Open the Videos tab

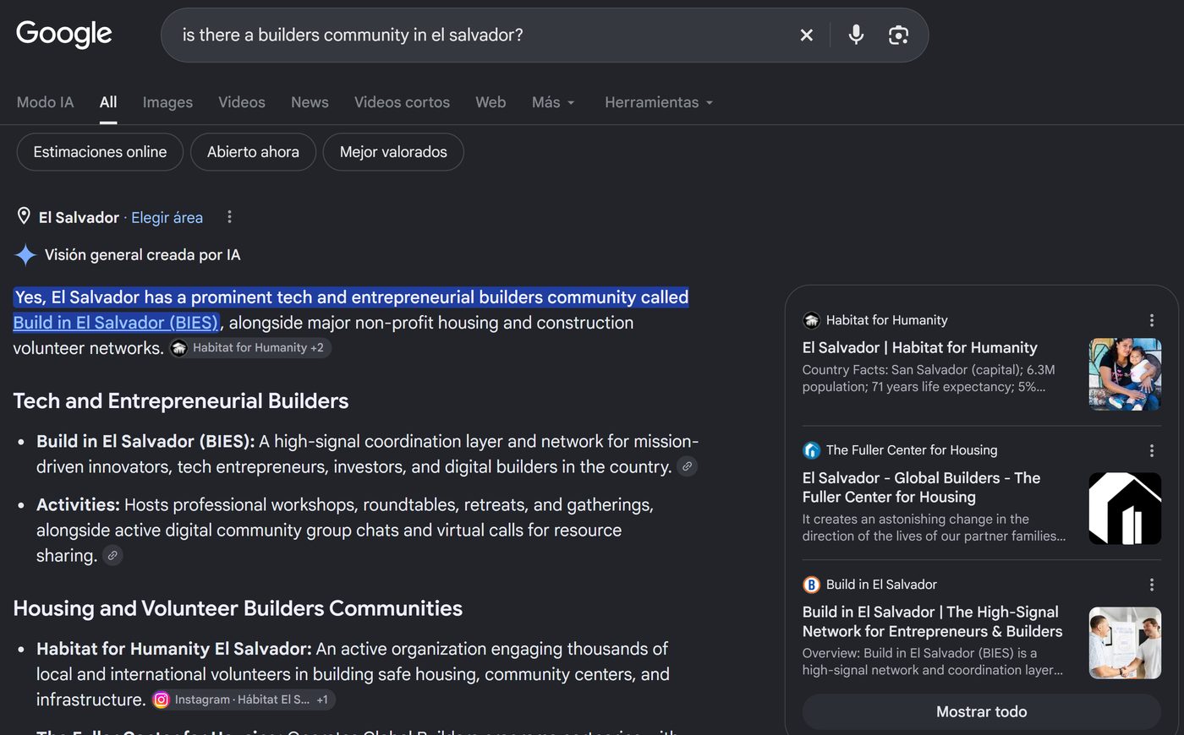point(242,102)
